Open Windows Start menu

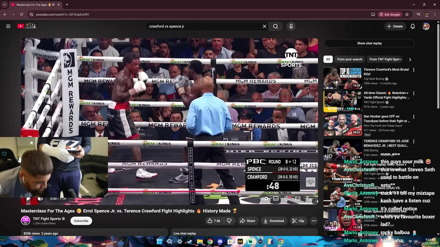click(x=159, y=242)
